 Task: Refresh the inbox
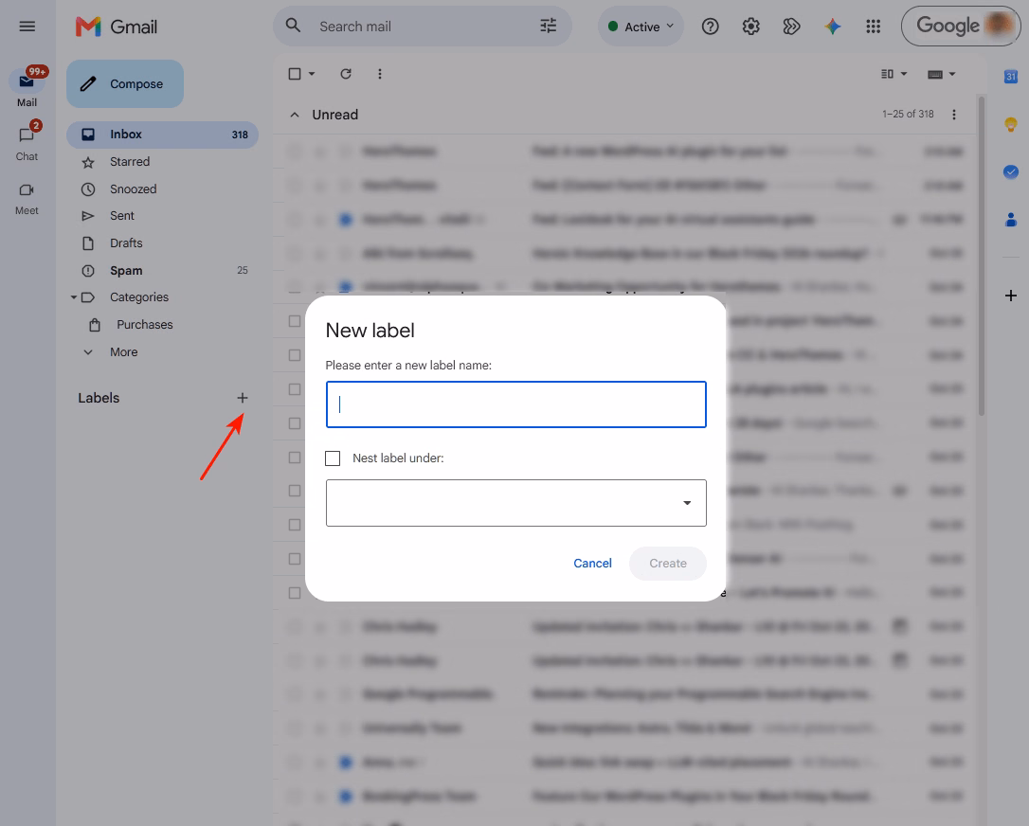pyautogui.click(x=346, y=74)
